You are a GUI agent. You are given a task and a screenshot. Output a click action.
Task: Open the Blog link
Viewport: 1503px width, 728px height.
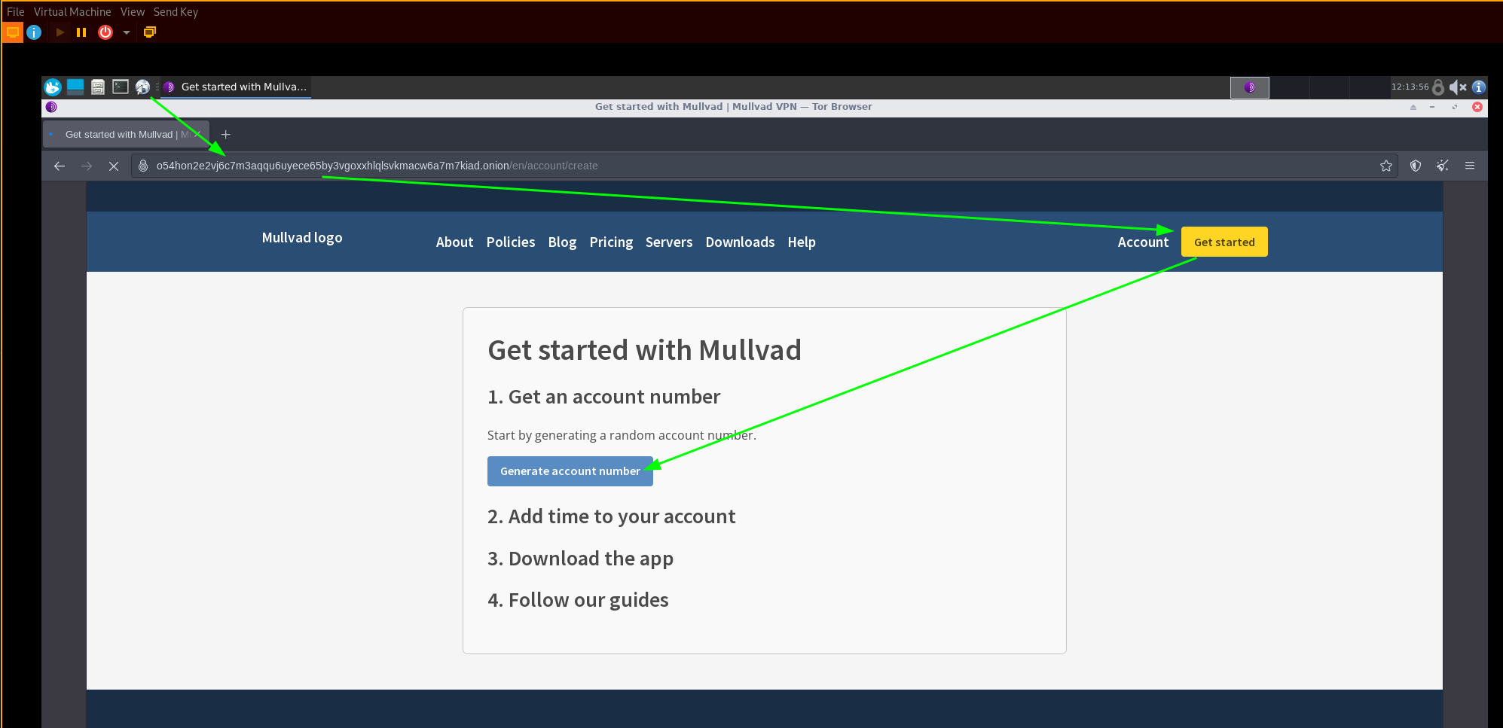562,242
